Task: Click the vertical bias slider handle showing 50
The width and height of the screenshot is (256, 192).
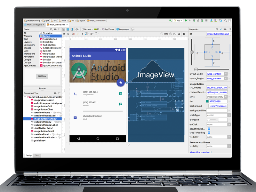Action: (192, 52)
